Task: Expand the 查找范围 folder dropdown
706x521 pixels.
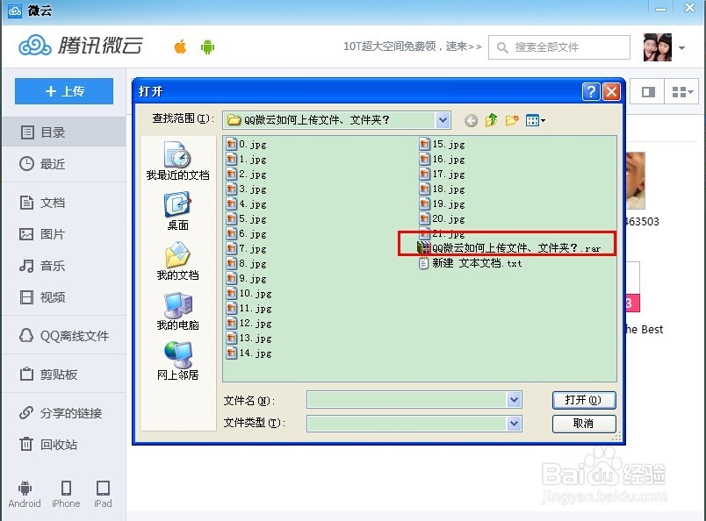Action: pyautogui.click(x=443, y=119)
